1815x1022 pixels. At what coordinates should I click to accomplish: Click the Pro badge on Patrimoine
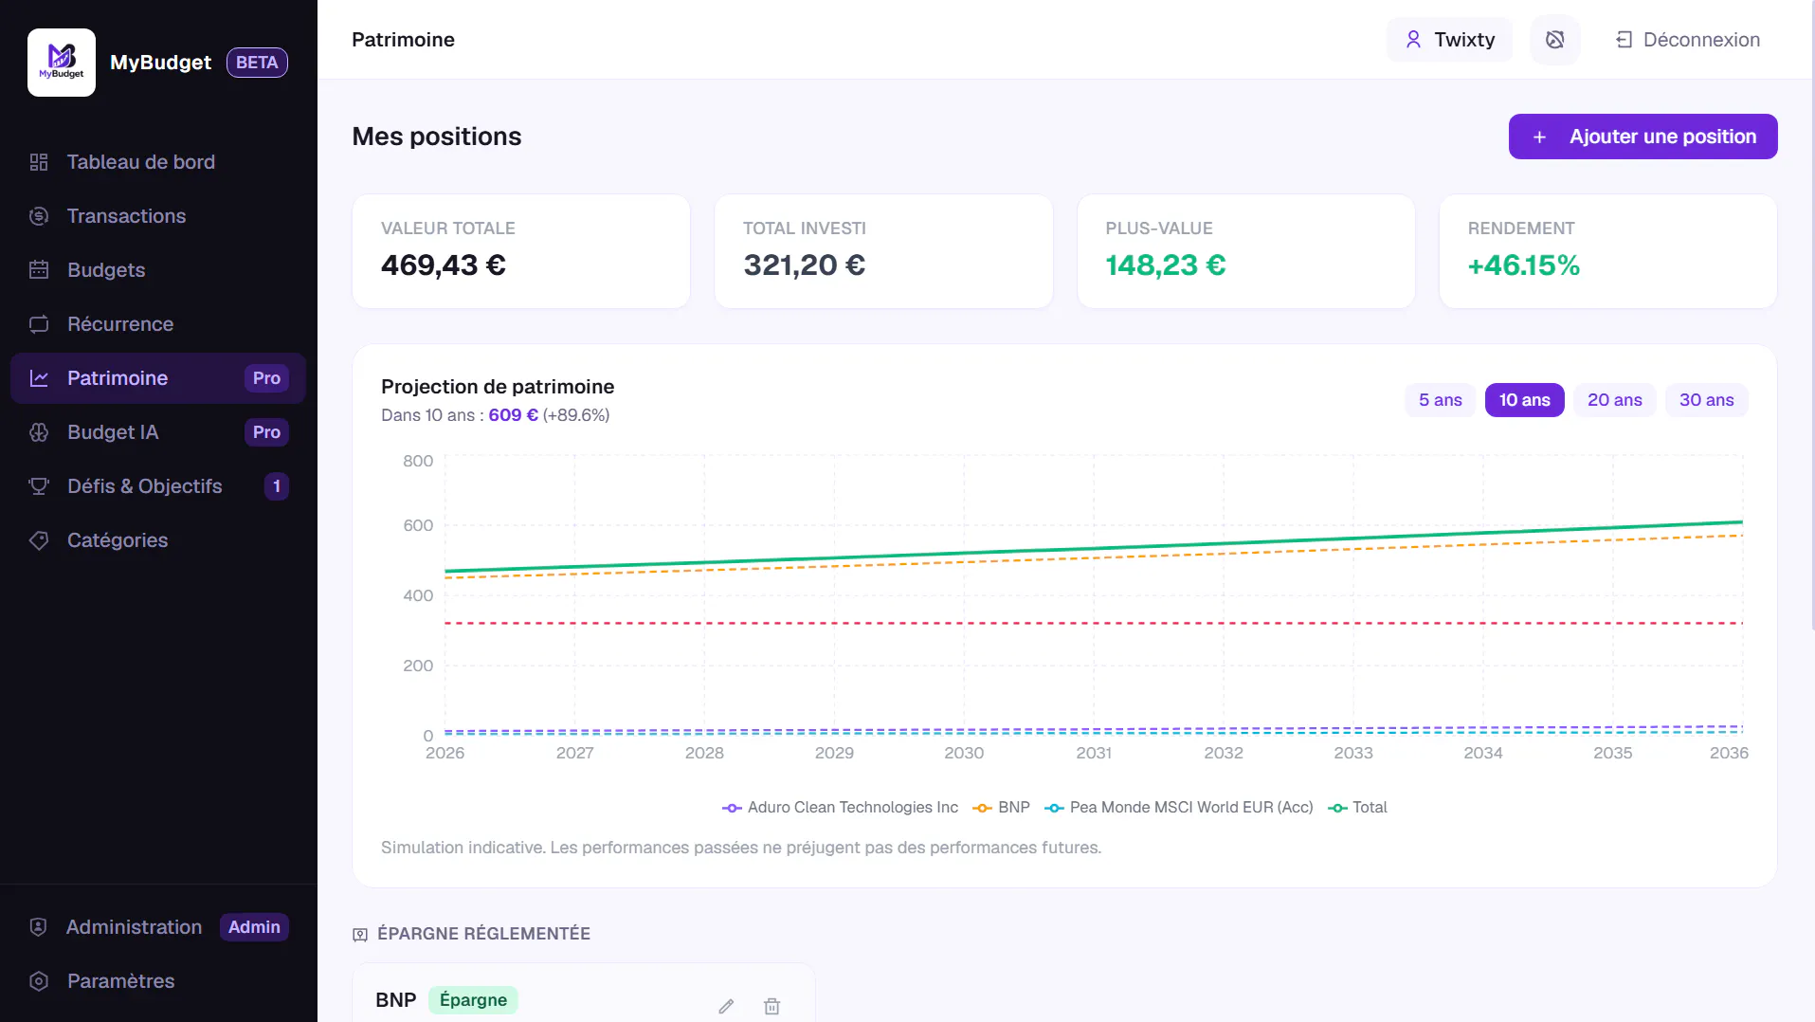click(266, 378)
